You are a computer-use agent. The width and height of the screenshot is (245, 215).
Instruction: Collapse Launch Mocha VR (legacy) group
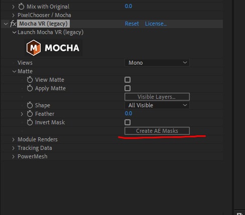click(x=14, y=32)
